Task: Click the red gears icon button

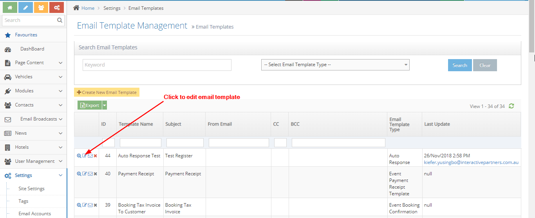Action: tap(56, 7)
